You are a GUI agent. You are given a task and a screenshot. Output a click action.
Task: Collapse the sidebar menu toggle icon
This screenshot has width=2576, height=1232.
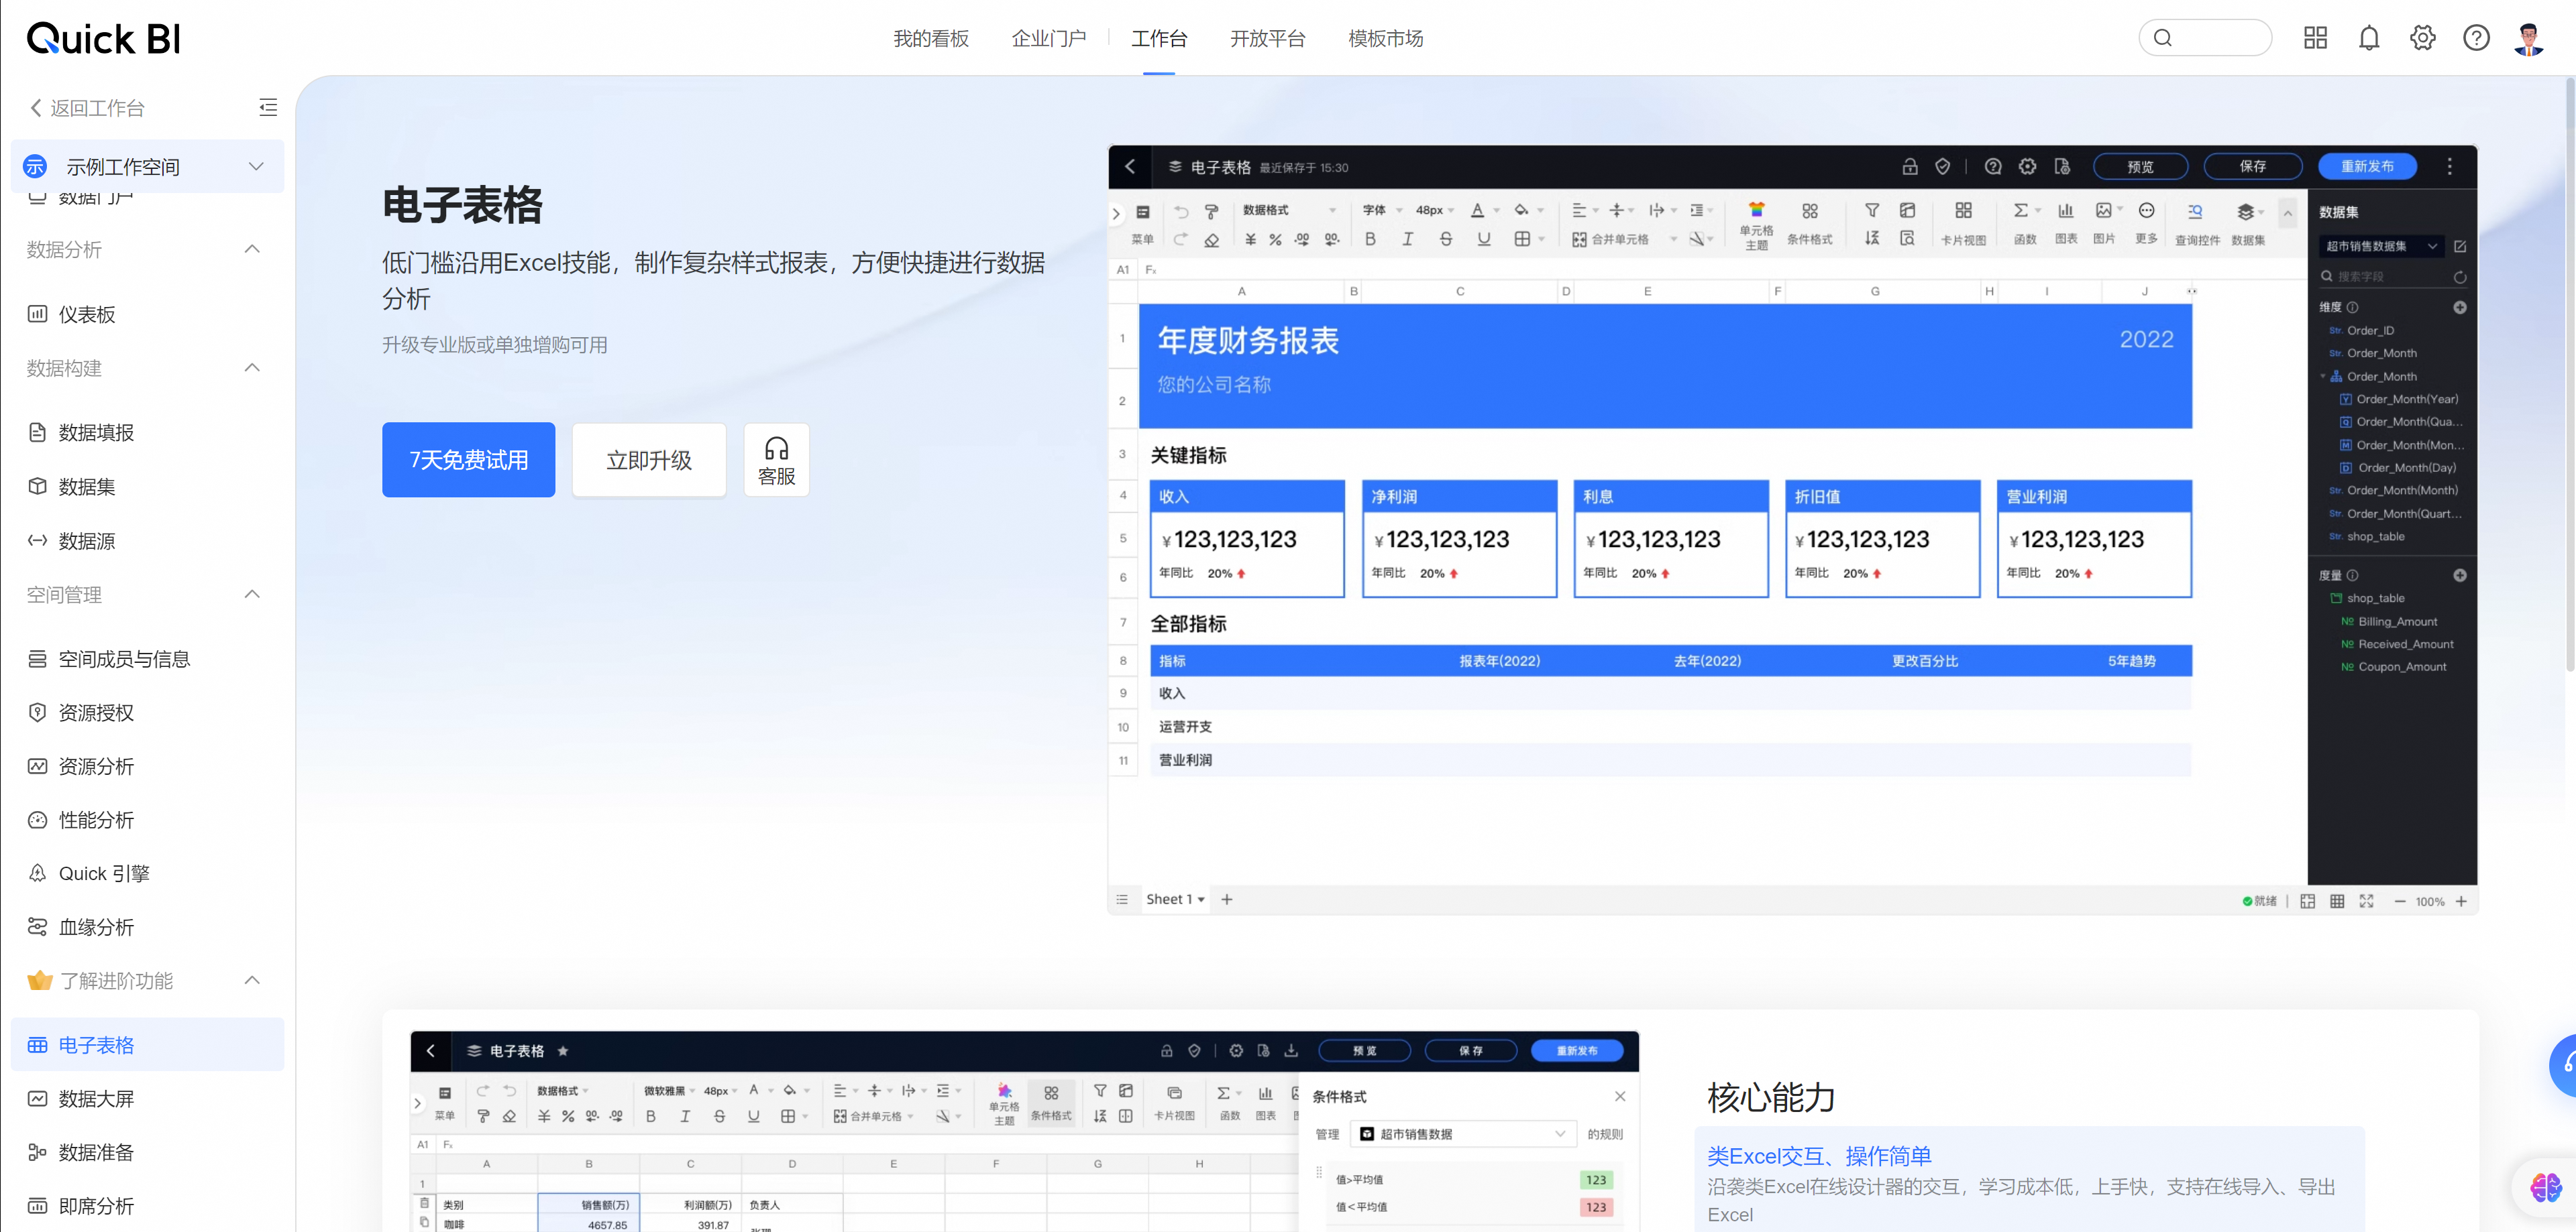coord(267,107)
